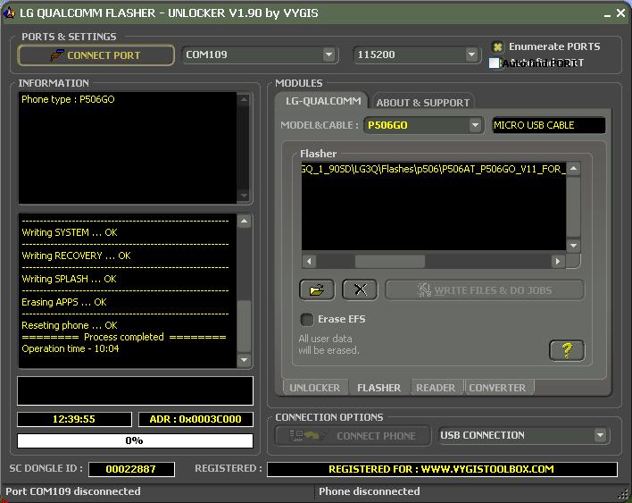Viewport: 632px width, 503px height.
Task: Click the 'Phone type : P506GO' line
Action: 68,99
